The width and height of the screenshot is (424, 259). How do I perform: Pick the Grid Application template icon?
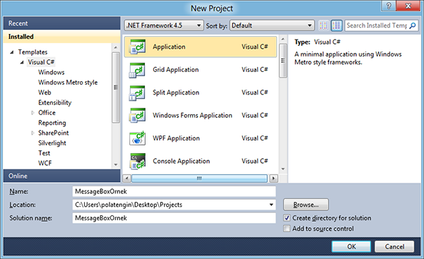[x=137, y=70]
